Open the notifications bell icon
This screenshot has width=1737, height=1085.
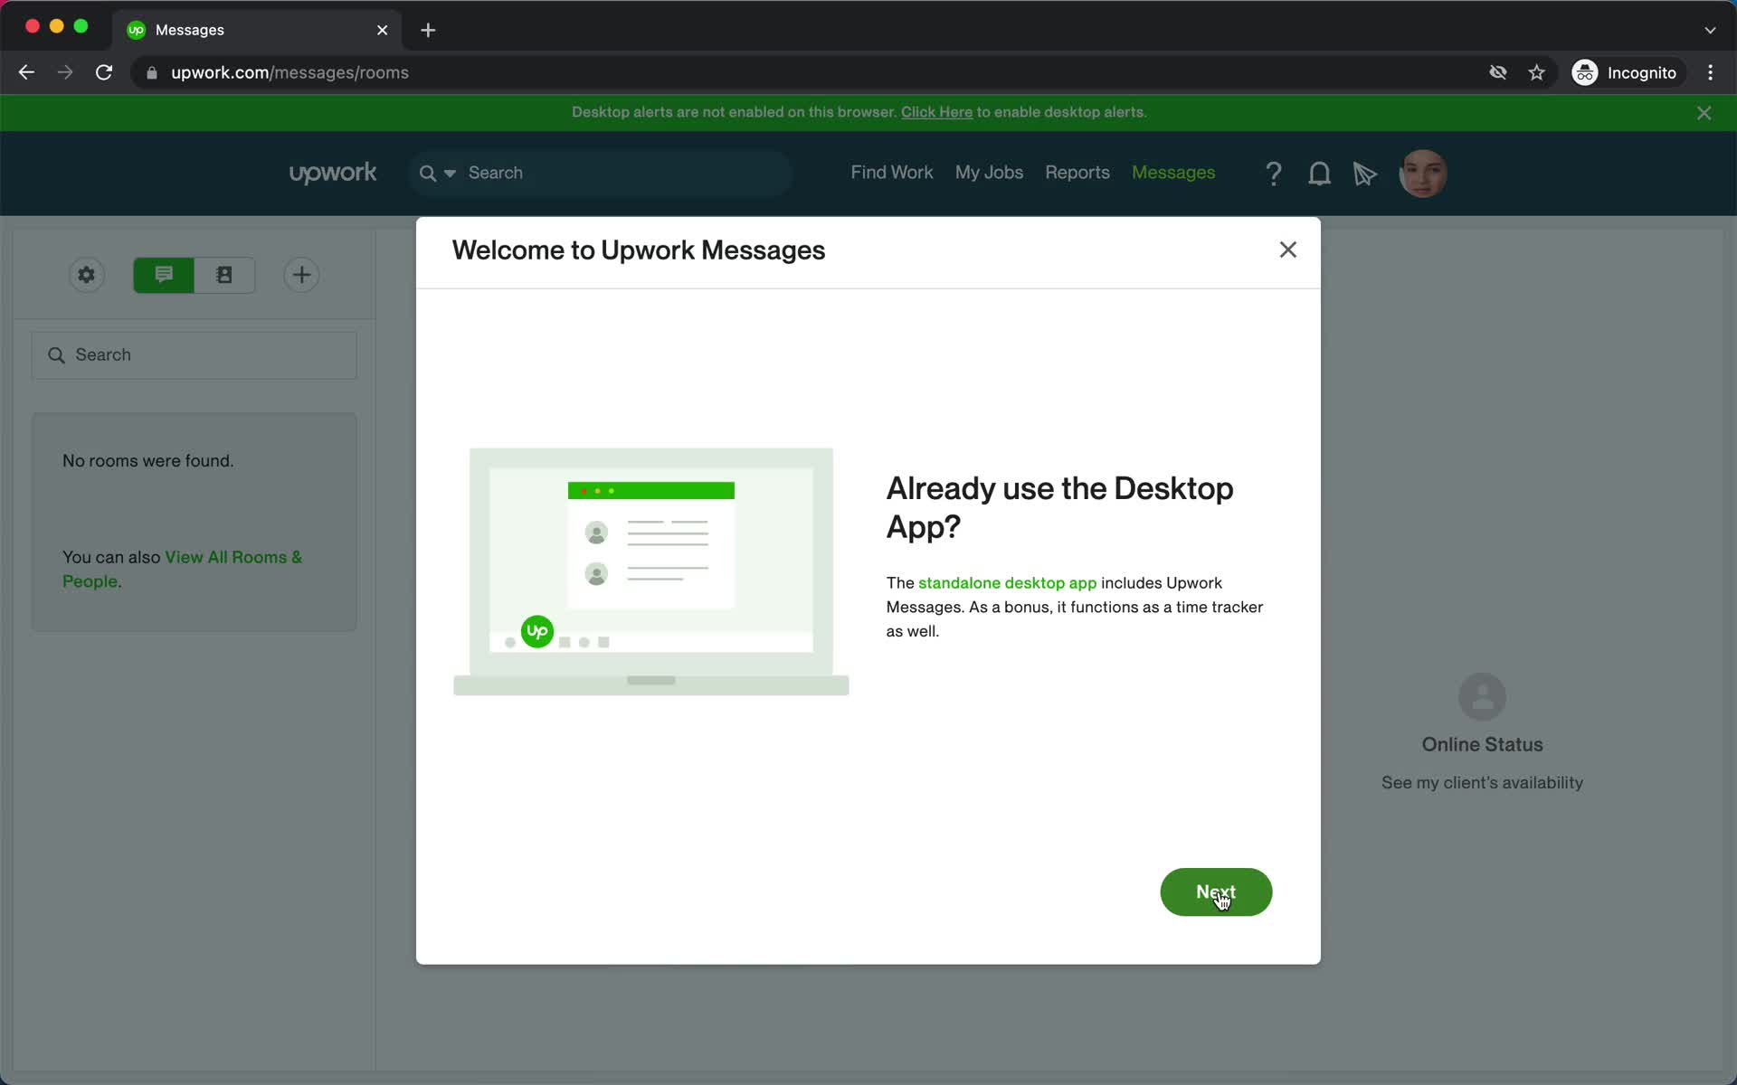click(x=1319, y=174)
